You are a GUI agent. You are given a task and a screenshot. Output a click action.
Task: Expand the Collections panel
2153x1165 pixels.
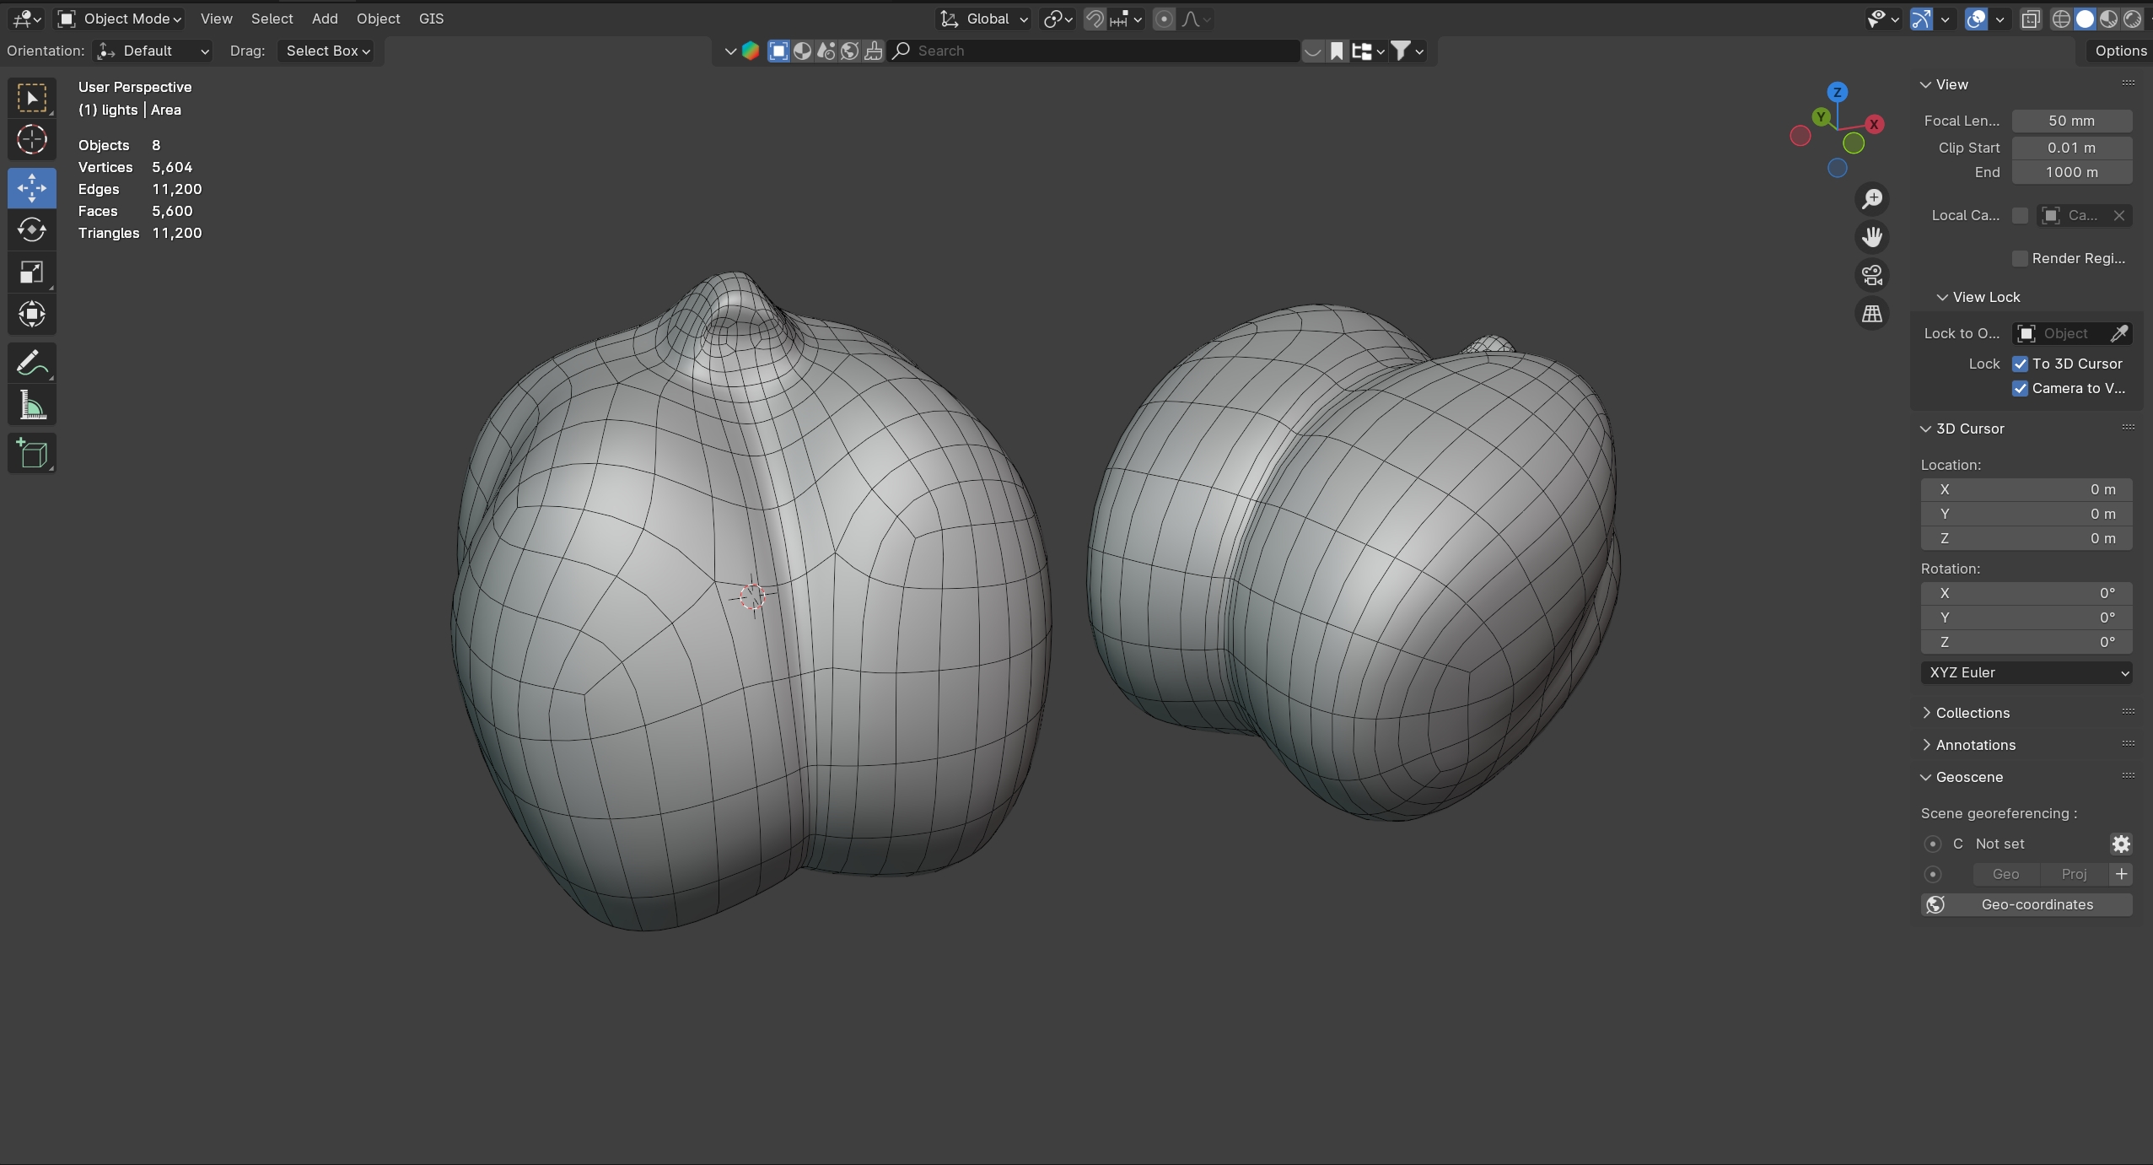coord(1972,713)
